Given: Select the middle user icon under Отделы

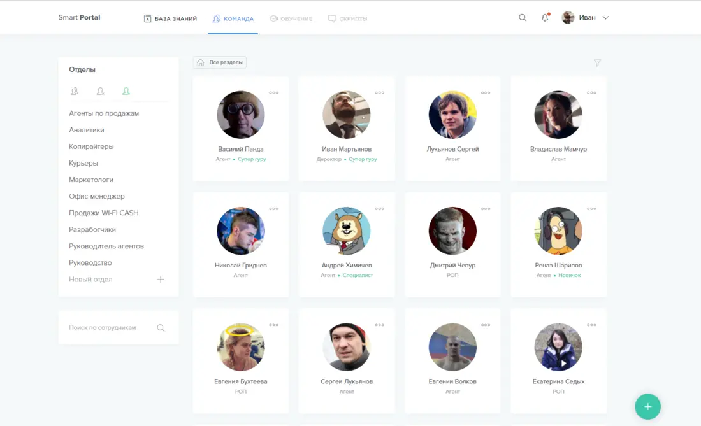Looking at the screenshot, I should (100, 92).
